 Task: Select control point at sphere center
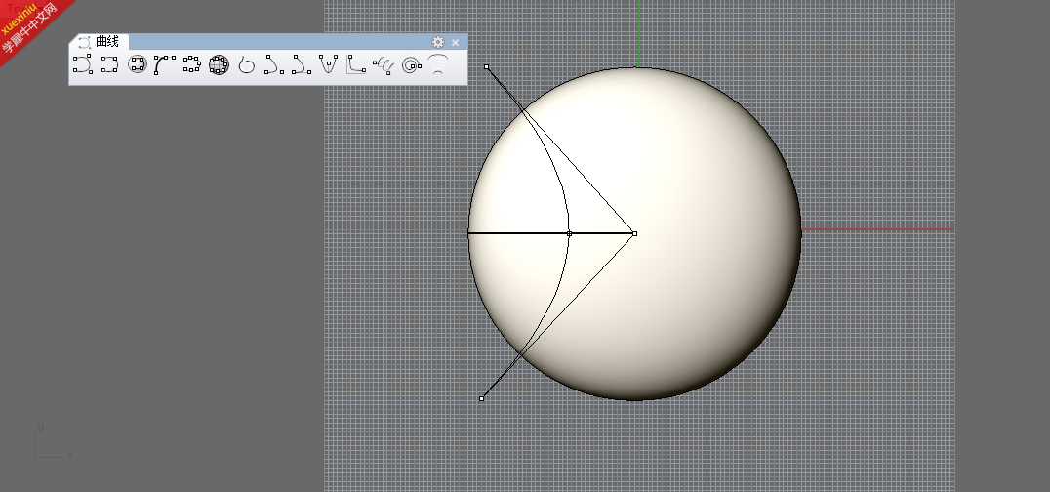click(x=634, y=234)
